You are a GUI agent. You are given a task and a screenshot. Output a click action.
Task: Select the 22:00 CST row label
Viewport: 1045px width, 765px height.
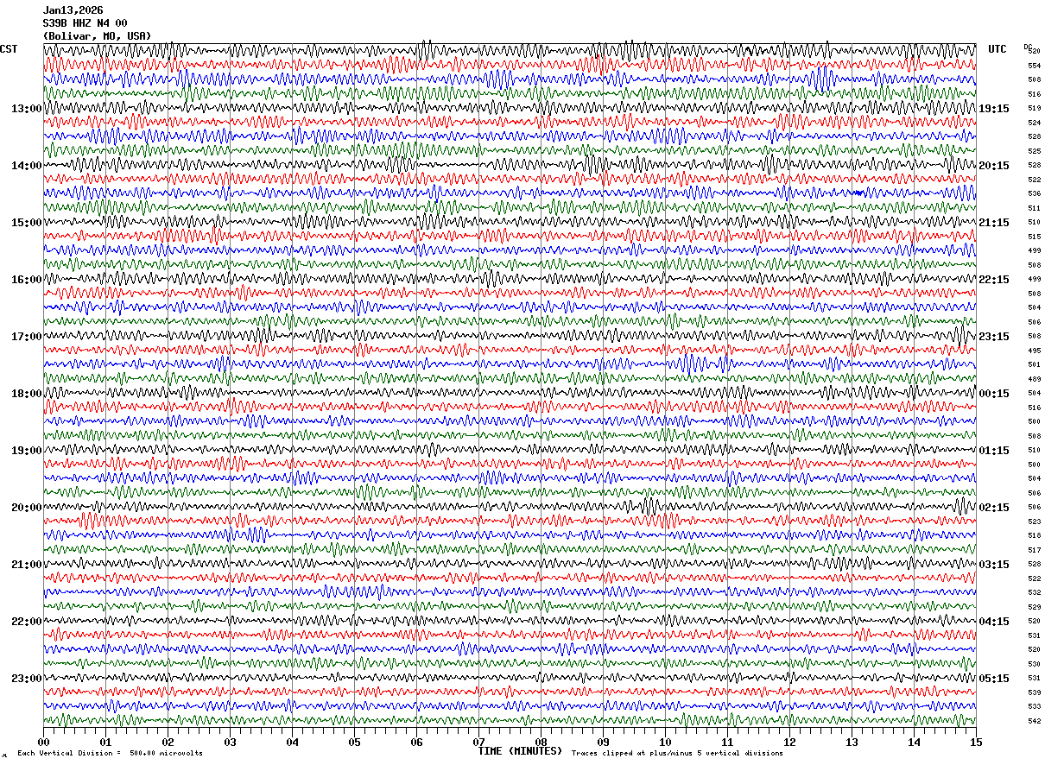coord(26,622)
